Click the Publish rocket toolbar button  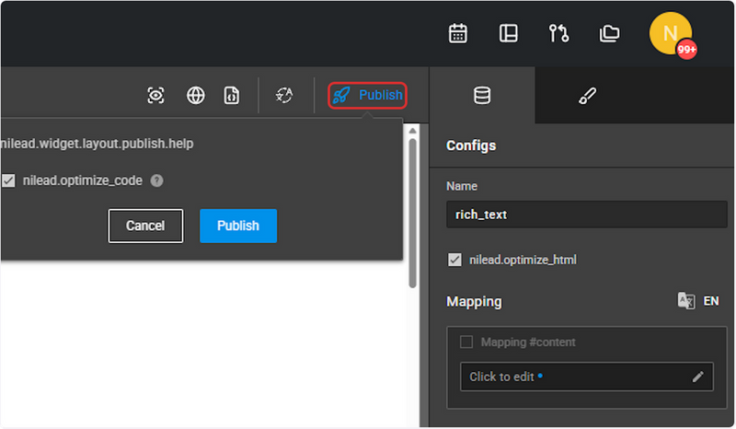pyautogui.click(x=367, y=96)
